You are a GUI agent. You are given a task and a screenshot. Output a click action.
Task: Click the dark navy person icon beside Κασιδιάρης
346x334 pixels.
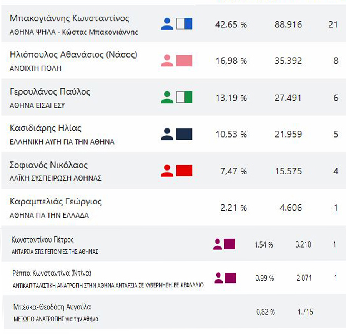(167, 134)
